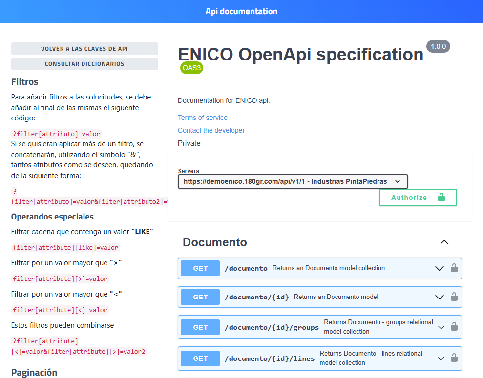The height and width of the screenshot is (378, 483).
Task: Click the padlock on /documento/{id}/lines row
Action: click(x=454, y=358)
